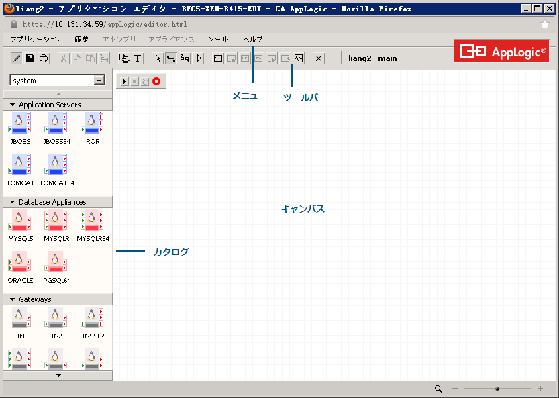This screenshot has width=559, height=398.
Task: Select the JBOSS64 appliance icon
Action: (x=56, y=123)
